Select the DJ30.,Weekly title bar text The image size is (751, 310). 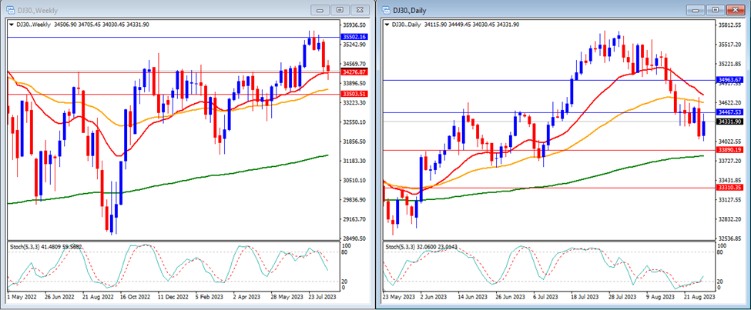click(38, 11)
